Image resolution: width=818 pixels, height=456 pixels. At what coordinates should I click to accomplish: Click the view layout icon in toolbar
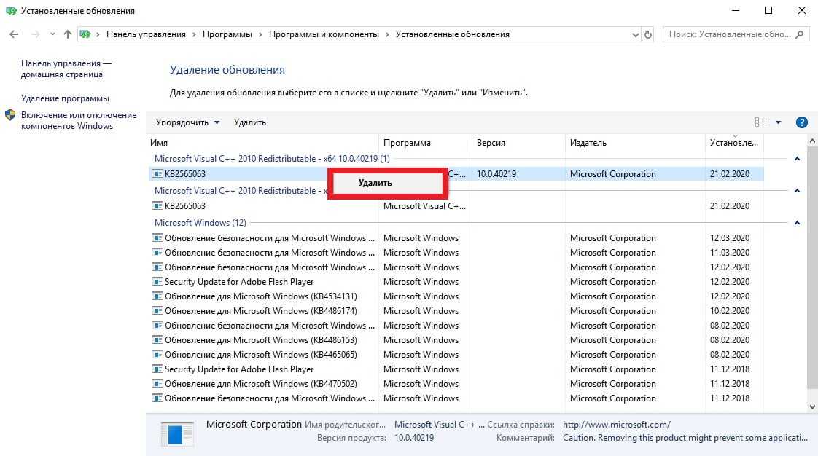click(761, 122)
